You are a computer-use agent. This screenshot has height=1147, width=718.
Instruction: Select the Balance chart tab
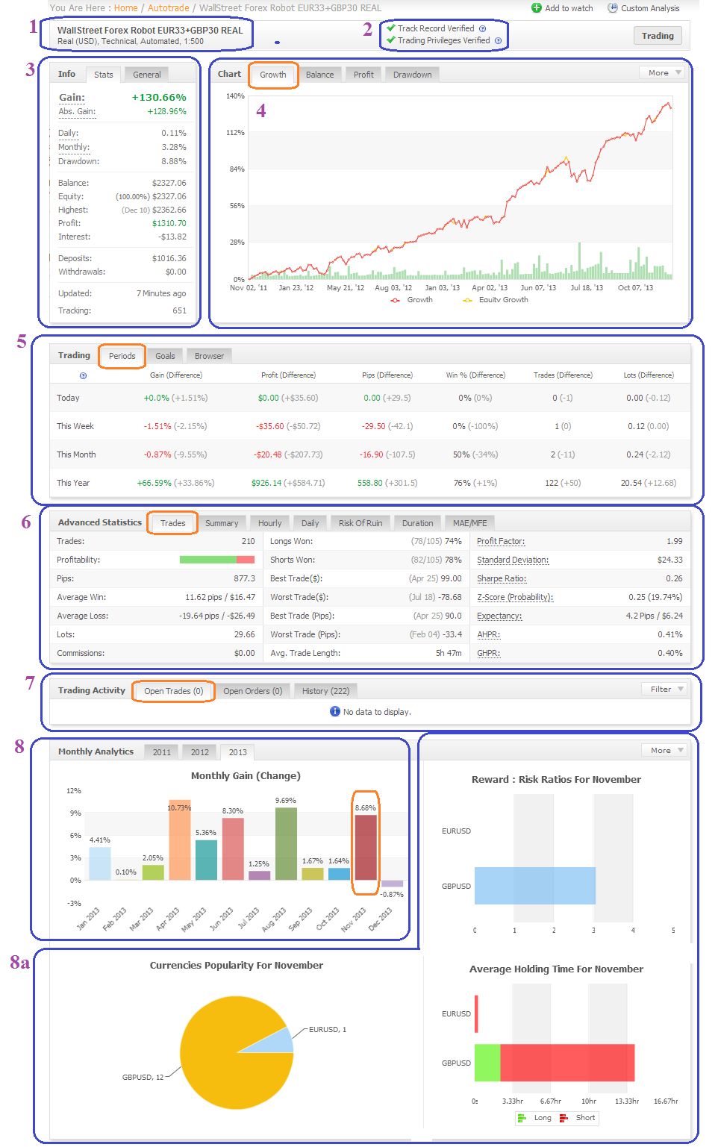320,75
